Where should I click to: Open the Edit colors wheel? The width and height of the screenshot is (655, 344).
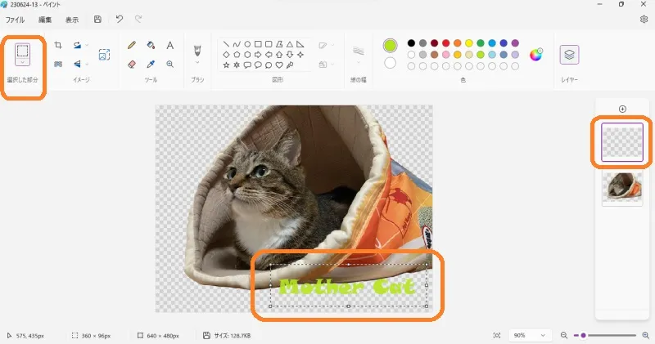[x=536, y=55]
